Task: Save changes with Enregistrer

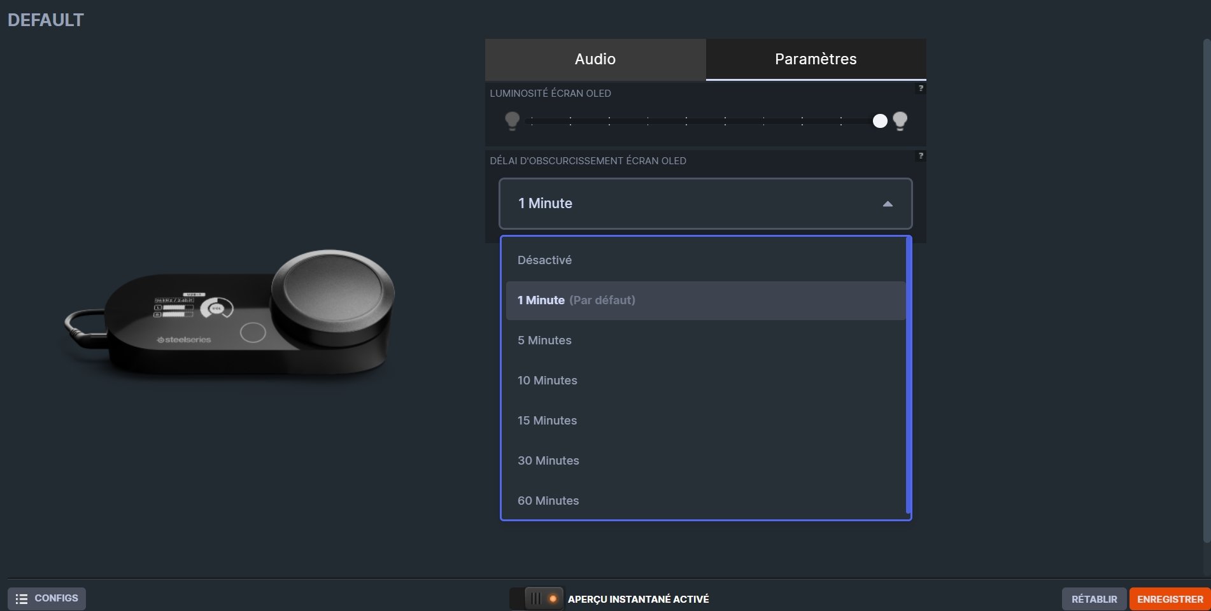Action: pyautogui.click(x=1170, y=600)
